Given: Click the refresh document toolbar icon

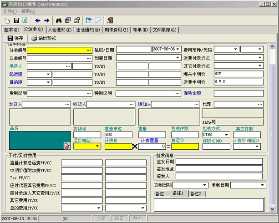Looking at the screenshot, I should click(25, 20).
